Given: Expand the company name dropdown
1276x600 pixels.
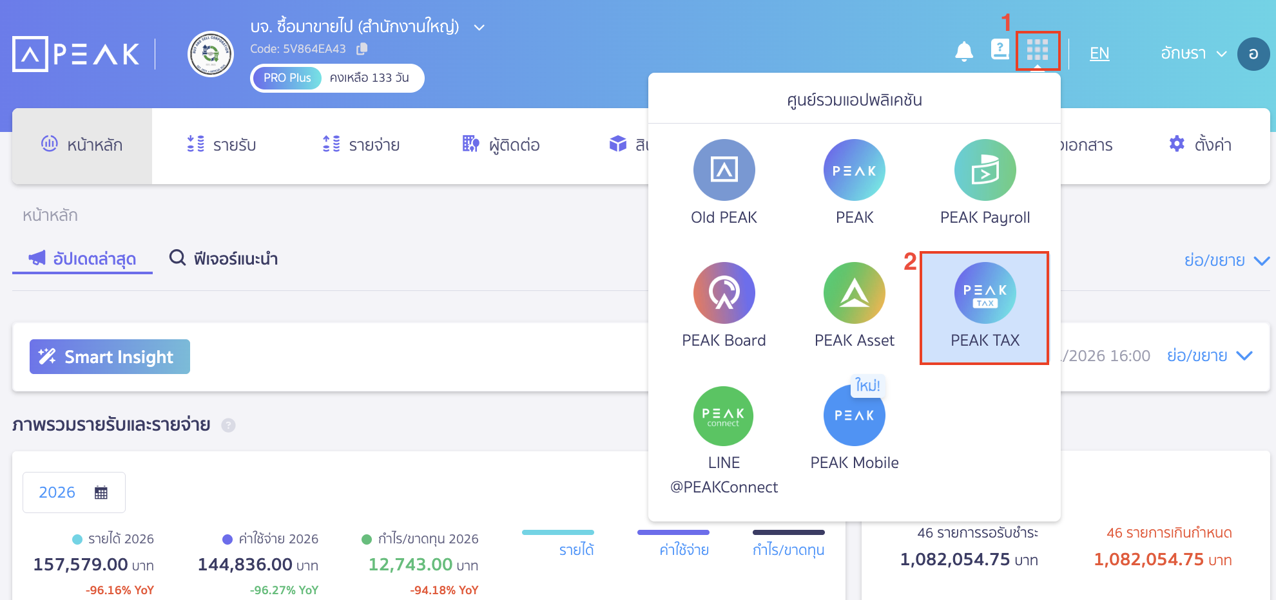Looking at the screenshot, I should point(478,26).
